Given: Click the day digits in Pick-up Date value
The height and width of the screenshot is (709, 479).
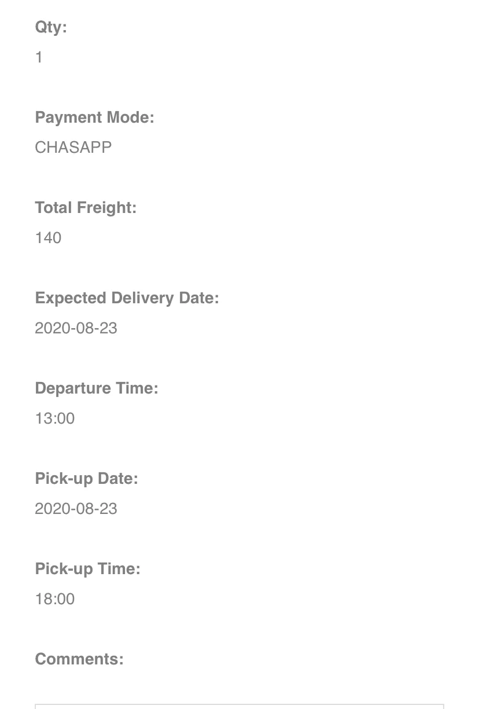Looking at the screenshot, I should pyautogui.click(x=109, y=509).
